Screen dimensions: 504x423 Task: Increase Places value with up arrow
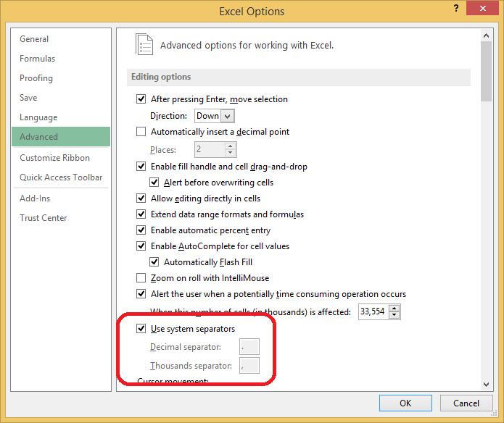230,146
